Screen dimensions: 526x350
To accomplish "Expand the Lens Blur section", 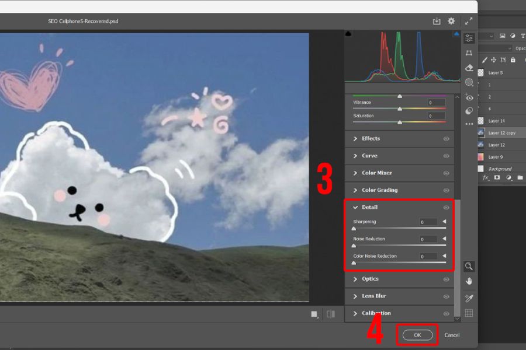I will tap(373, 296).
